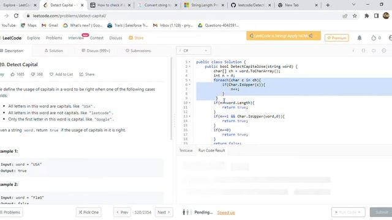Open Contest in LeetCode navigation
The image size is (392, 220).
[x=97, y=38]
